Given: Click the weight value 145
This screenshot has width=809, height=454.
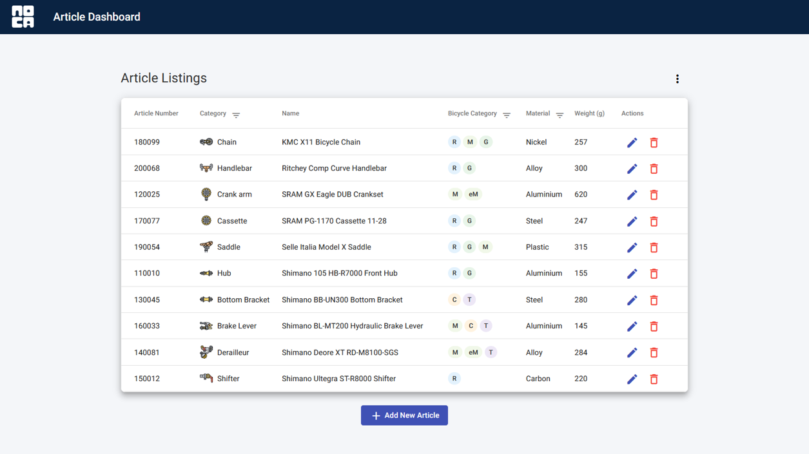Looking at the screenshot, I should click(x=581, y=326).
